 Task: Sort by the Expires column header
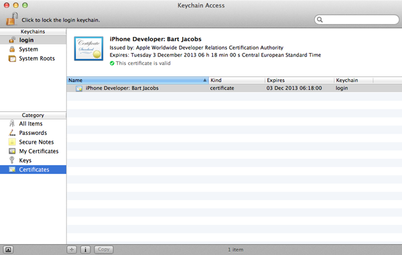(299, 81)
